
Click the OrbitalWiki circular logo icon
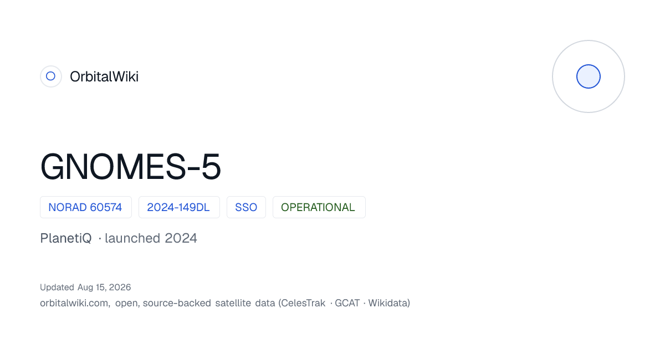51,76
